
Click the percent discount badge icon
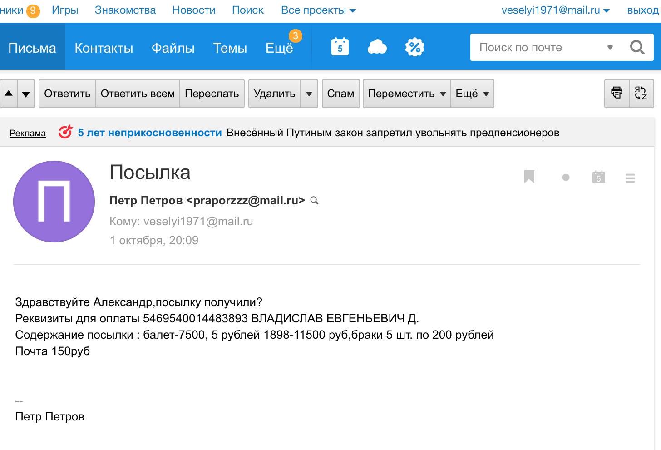414,47
